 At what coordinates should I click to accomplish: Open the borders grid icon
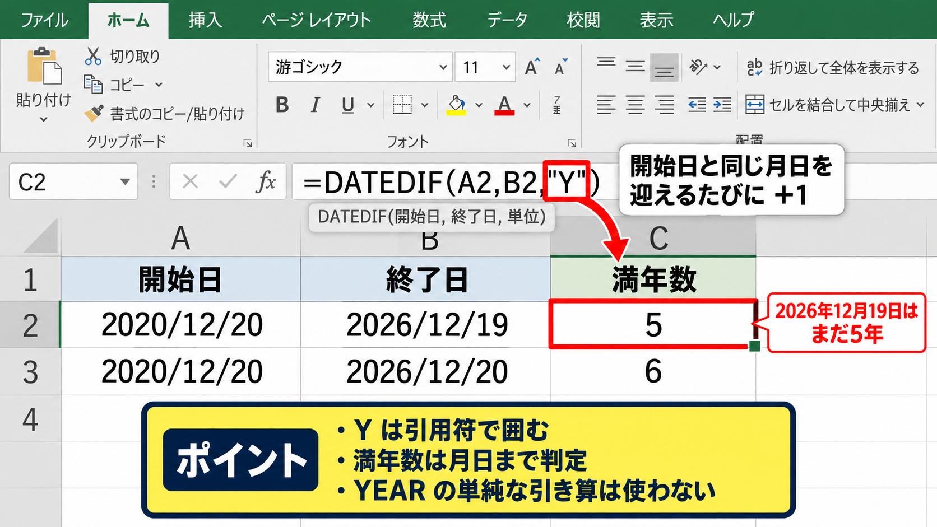(402, 105)
